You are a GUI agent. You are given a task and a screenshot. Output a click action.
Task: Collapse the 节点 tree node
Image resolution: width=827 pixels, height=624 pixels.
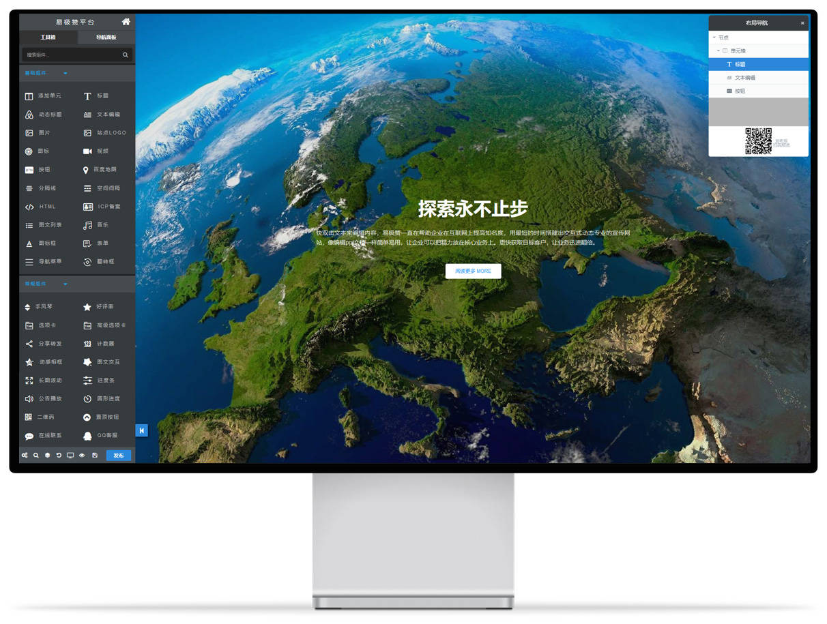coord(714,38)
